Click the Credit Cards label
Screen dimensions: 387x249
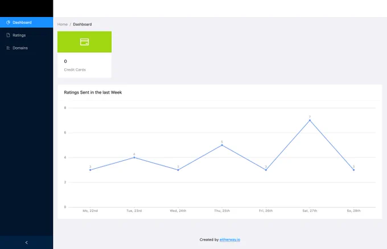pos(75,70)
